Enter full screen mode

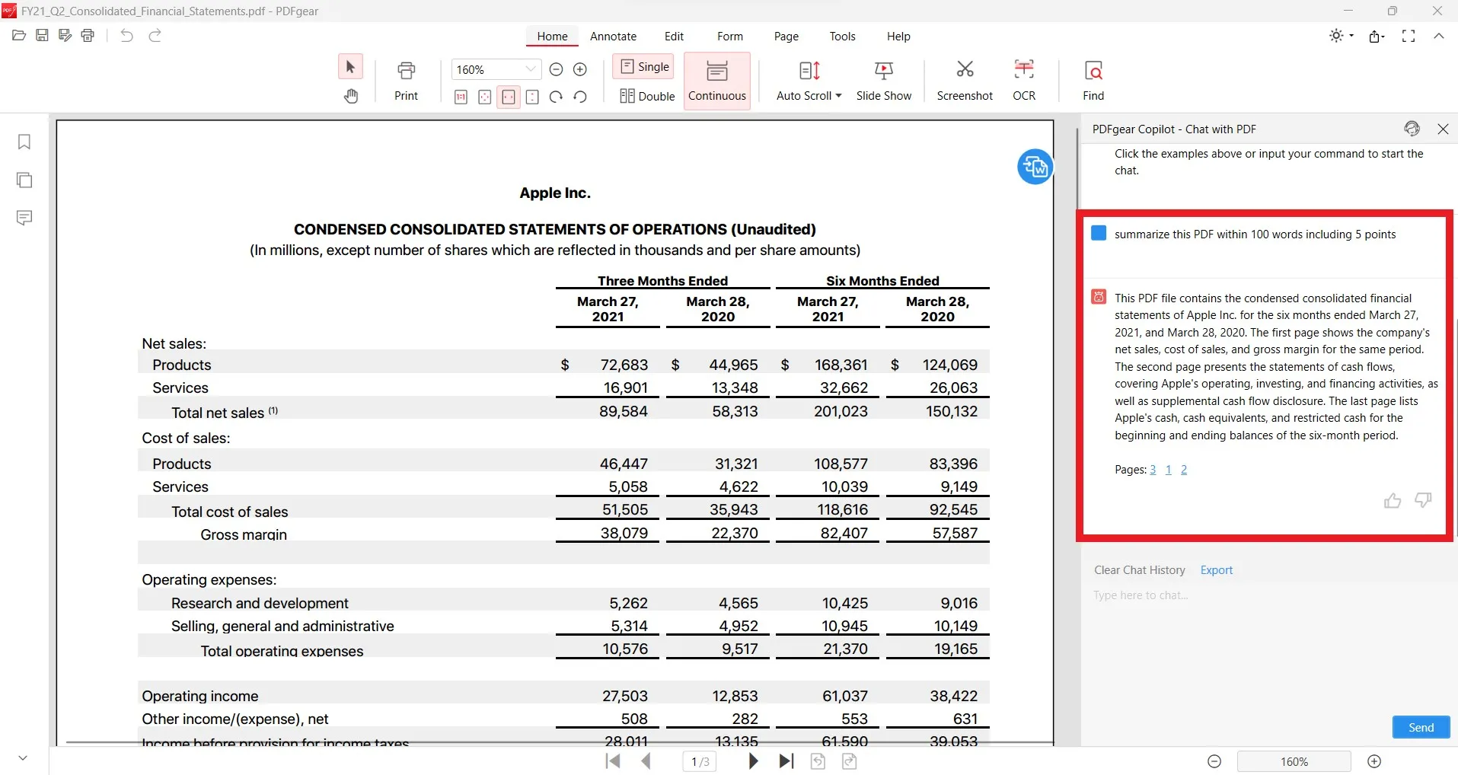(x=1409, y=36)
